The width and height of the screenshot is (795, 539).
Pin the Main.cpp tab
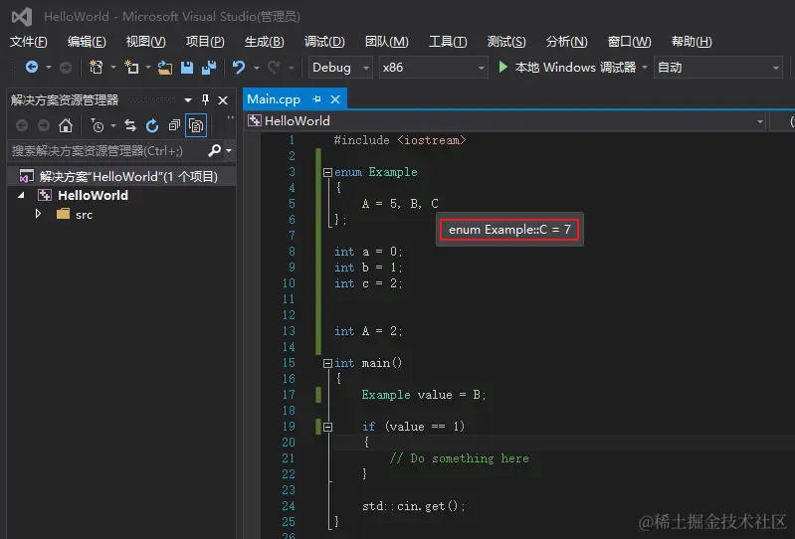point(316,99)
